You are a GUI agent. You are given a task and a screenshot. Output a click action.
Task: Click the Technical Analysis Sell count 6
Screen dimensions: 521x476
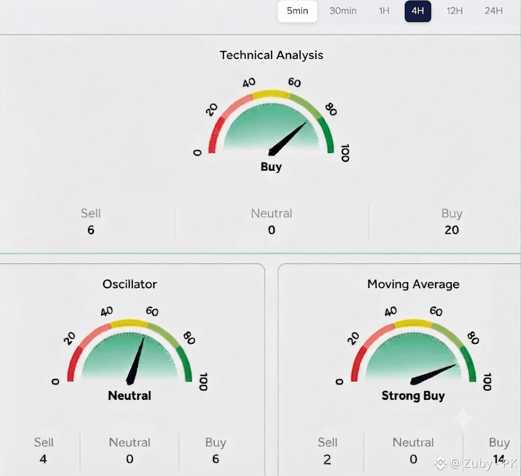tap(91, 230)
